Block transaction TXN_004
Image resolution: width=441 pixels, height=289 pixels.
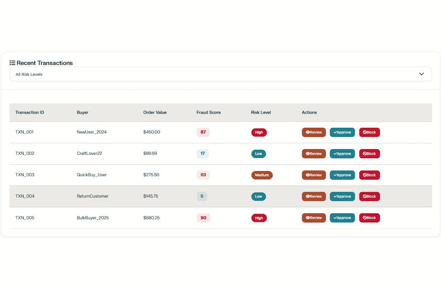[369, 197]
